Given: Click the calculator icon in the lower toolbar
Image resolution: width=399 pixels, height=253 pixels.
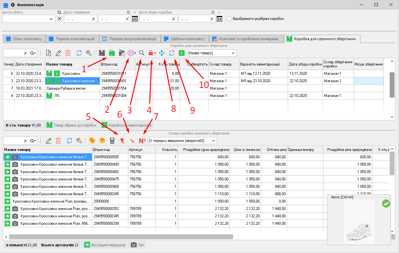Looking at the screenshot, I should point(112,141).
